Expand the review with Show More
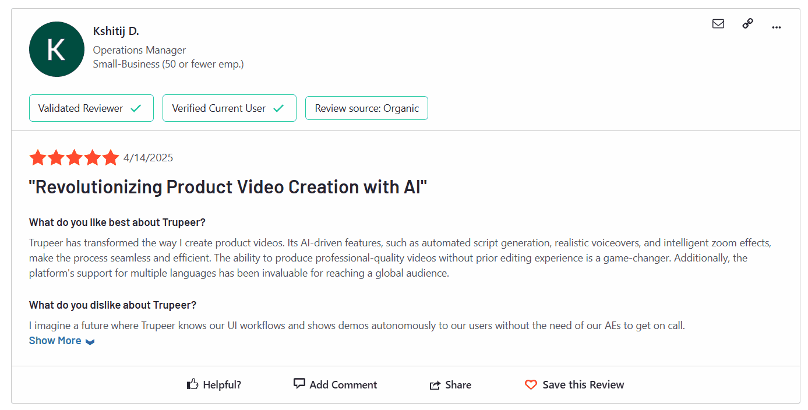 coord(55,340)
